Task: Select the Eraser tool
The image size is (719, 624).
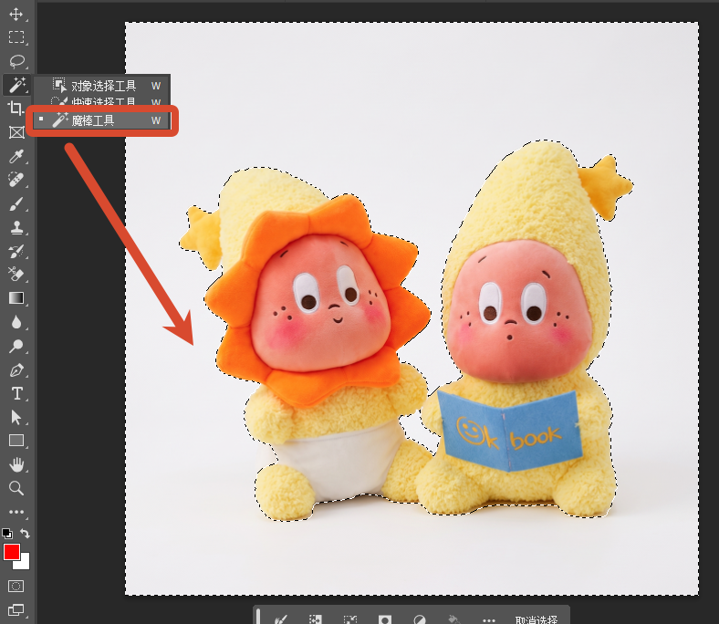Action: pyautogui.click(x=16, y=275)
